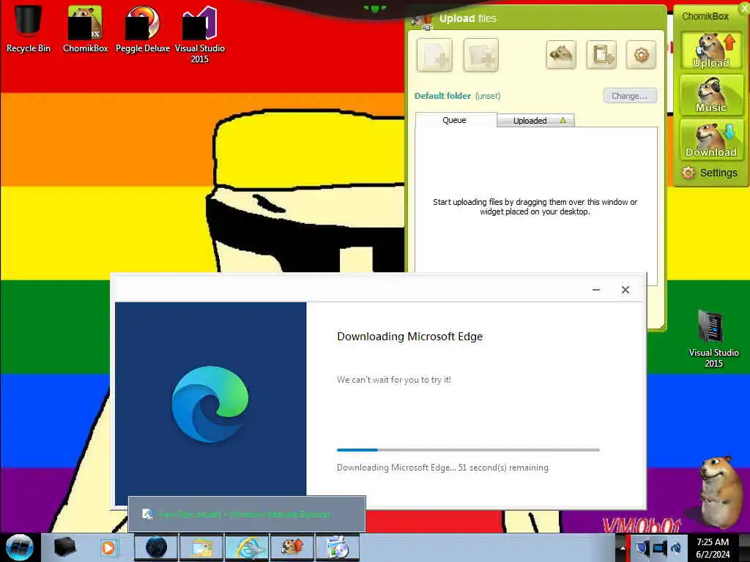This screenshot has width=750, height=562.
Task: Click the Edge download progress bar
Action: (468, 450)
